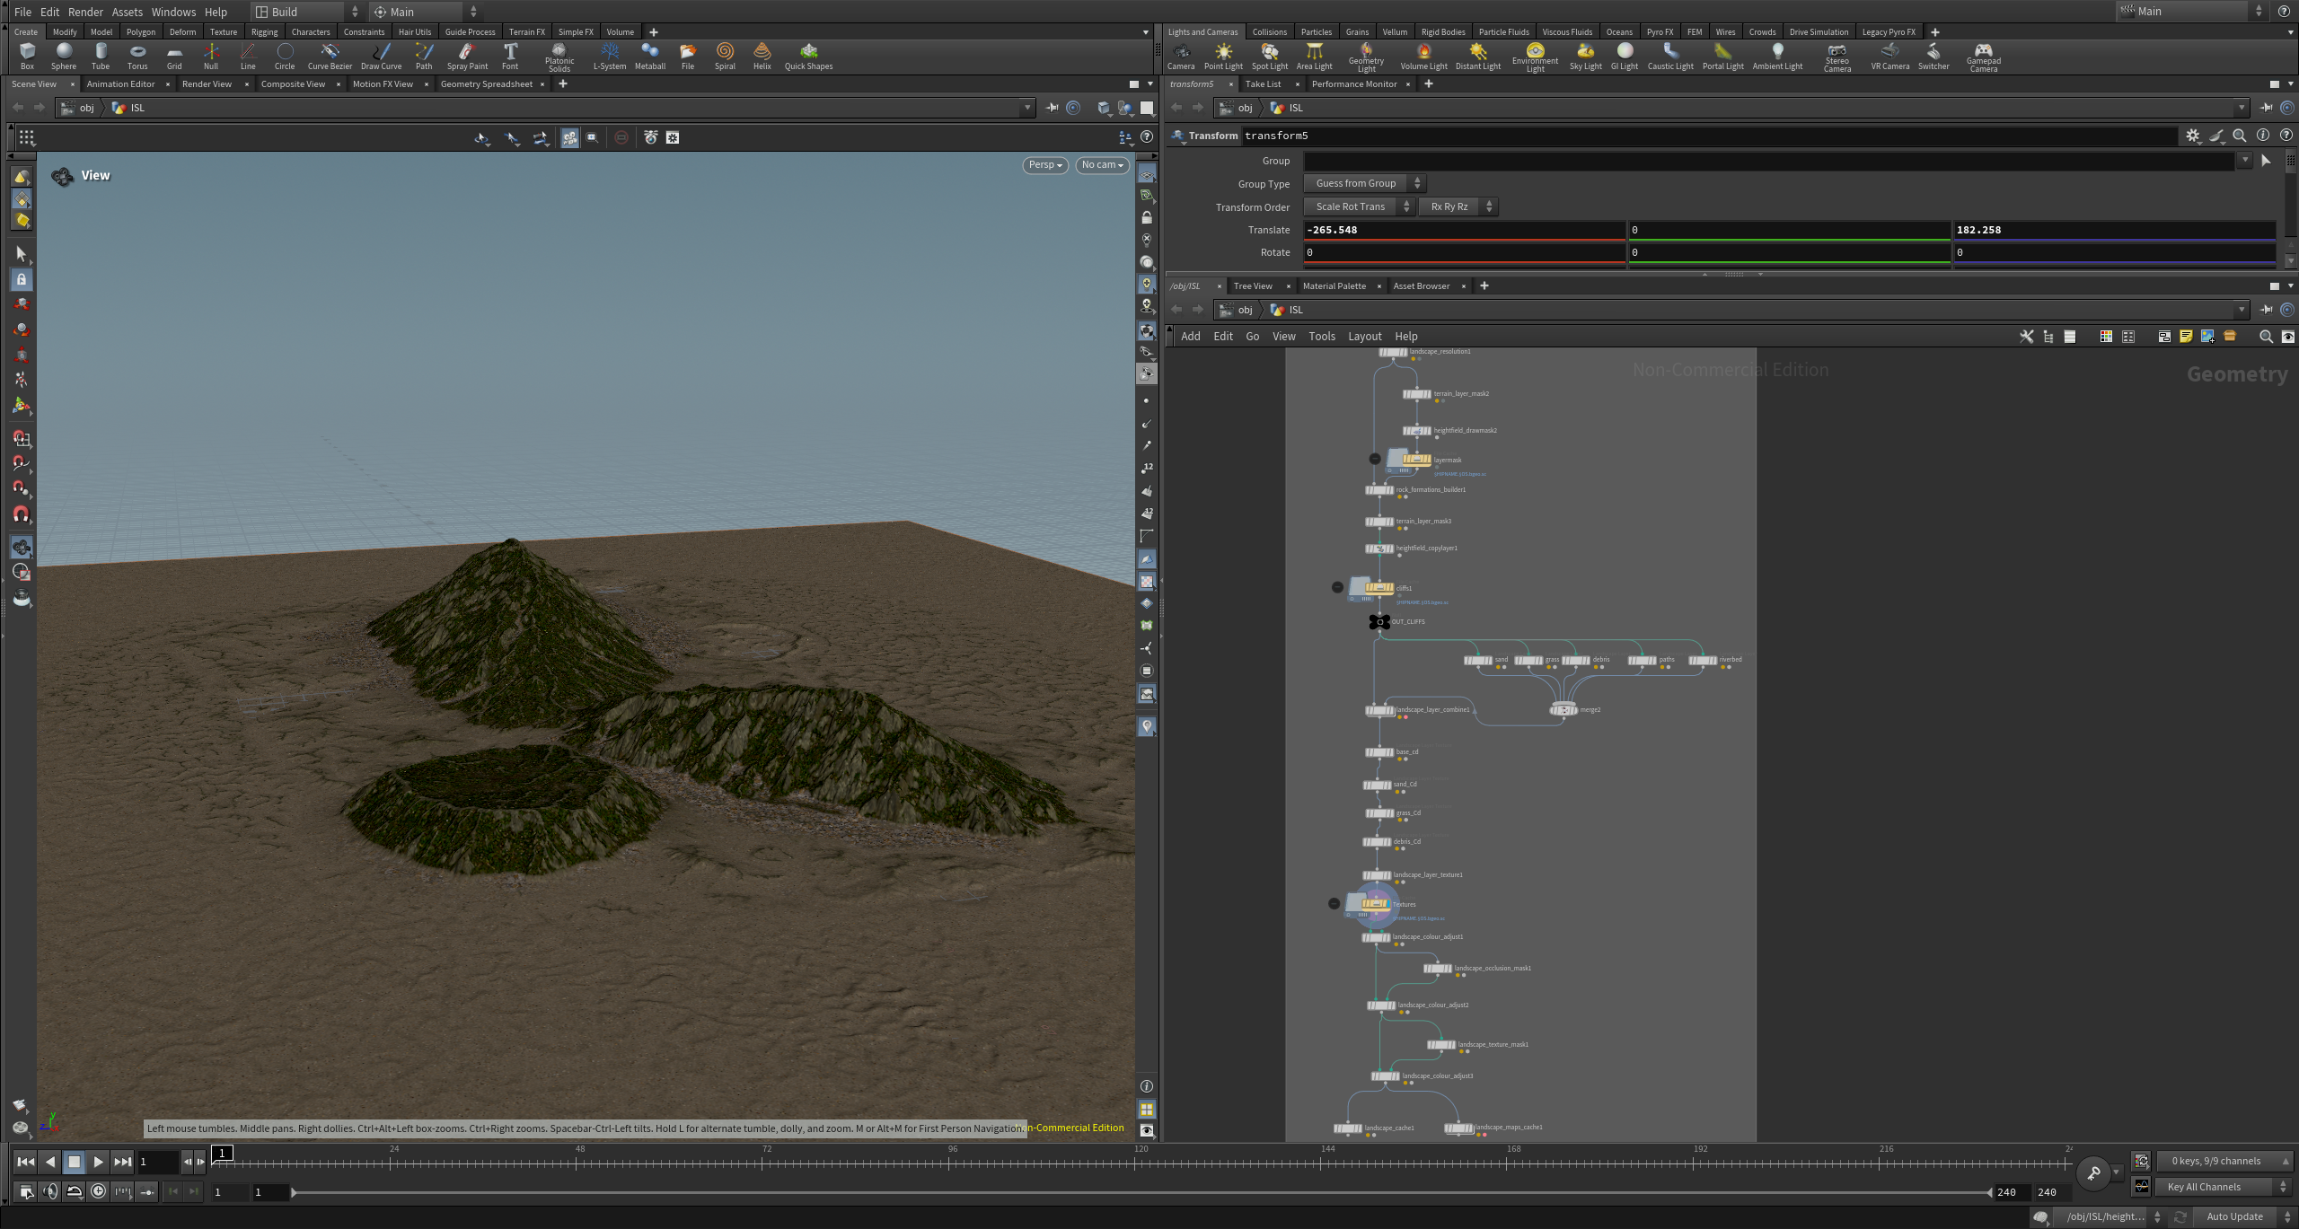This screenshot has width=2299, height=1229.
Task: Add a Portal Light
Action: 1722,57
